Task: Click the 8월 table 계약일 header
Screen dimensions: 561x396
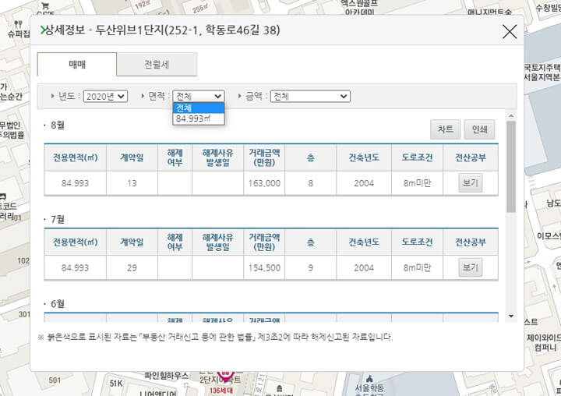Action: [x=132, y=157]
